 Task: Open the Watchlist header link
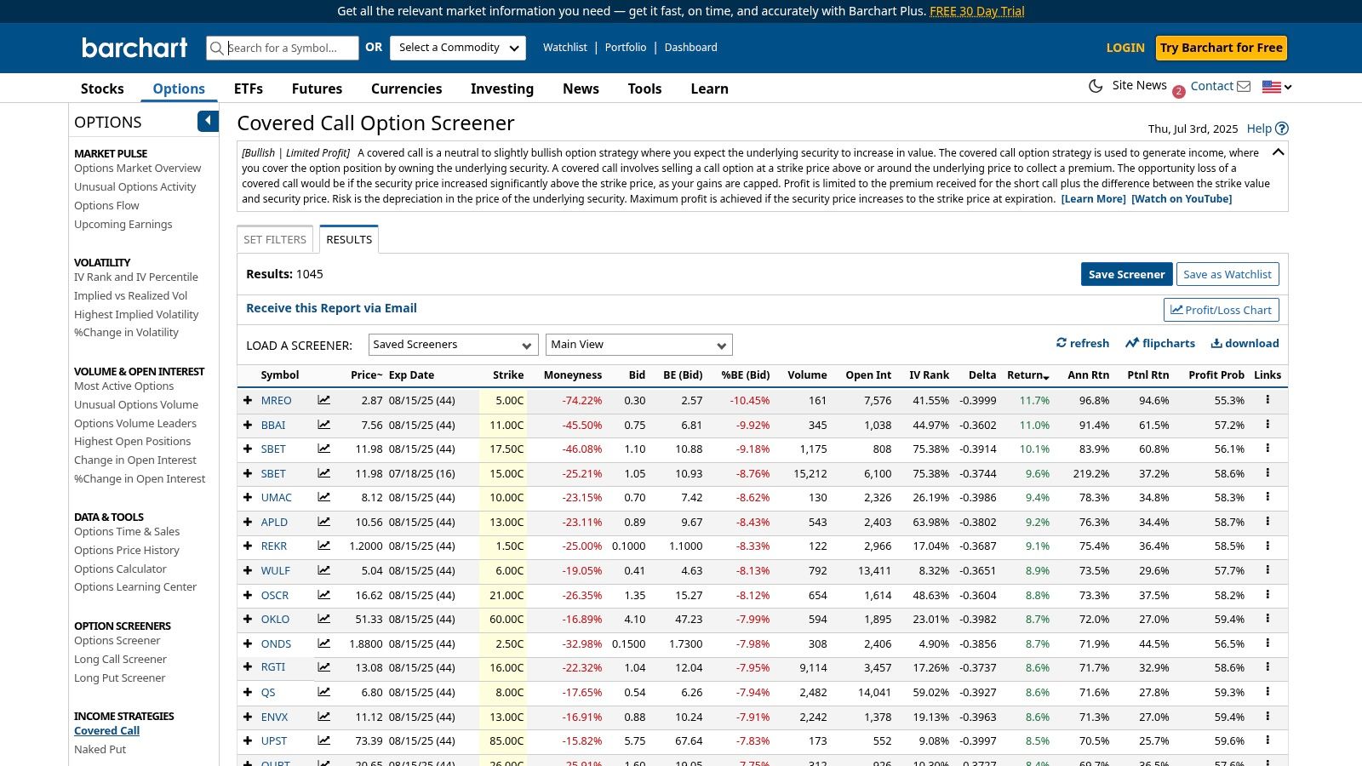(x=565, y=48)
